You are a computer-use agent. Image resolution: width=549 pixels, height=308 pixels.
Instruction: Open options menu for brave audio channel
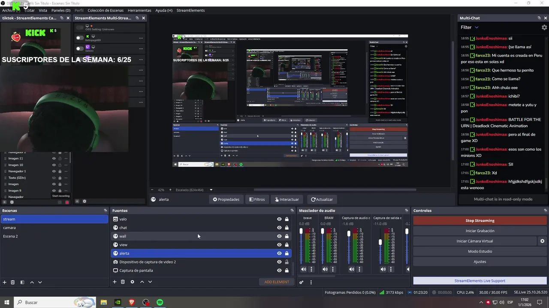click(311, 269)
